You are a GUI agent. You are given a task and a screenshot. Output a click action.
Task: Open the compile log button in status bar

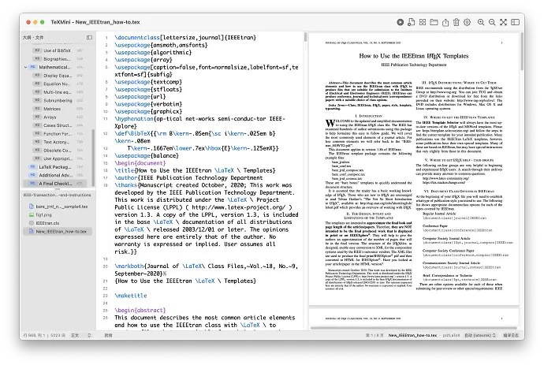511,336
